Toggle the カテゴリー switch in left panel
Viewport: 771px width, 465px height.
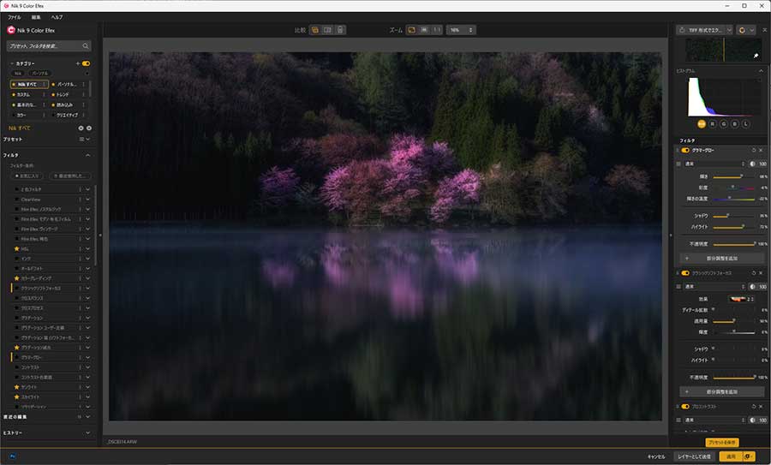[86, 63]
